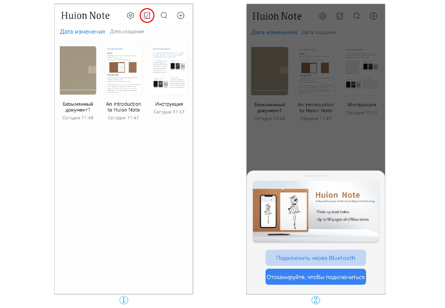
Task: Select dimmed "Дата создания" tab behind connection sheet
Action: pyautogui.click(x=319, y=32)
